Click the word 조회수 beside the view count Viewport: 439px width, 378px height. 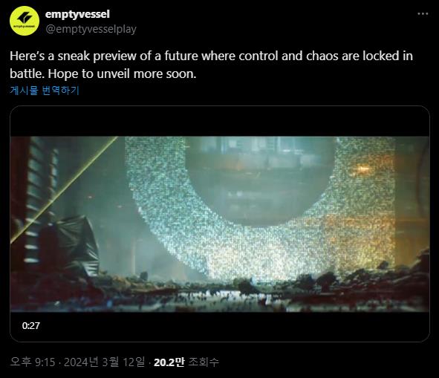204,362
